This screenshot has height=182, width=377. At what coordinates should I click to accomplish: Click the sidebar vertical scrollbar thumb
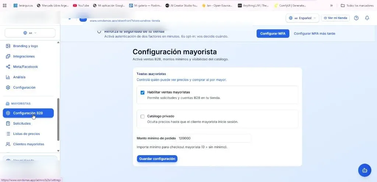click(x=58, y=119)
